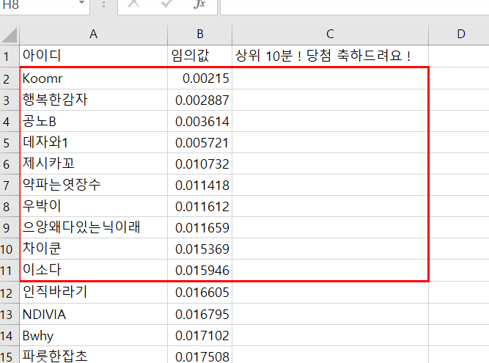Select the row 11 header
489x363 pixels.
click(10, 270)
